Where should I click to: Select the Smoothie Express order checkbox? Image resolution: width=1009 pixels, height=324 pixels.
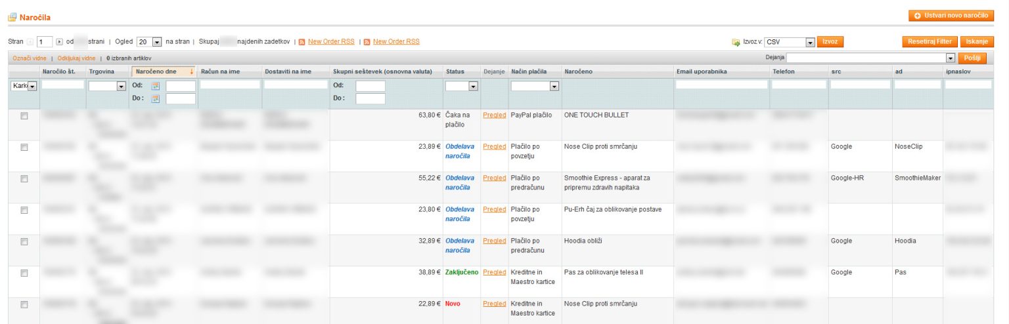24,178
